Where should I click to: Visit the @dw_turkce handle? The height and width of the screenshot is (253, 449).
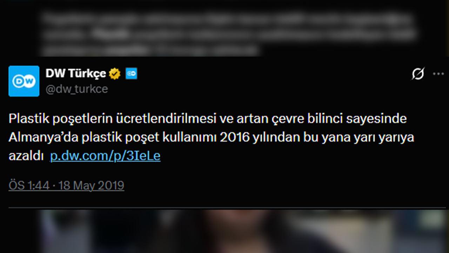[x=77, y=89]
